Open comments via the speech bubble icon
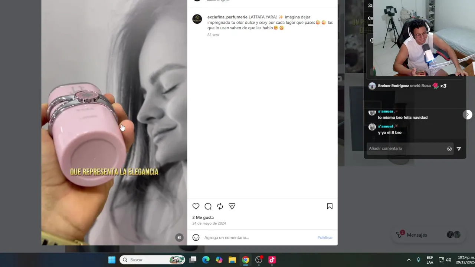 208,207
